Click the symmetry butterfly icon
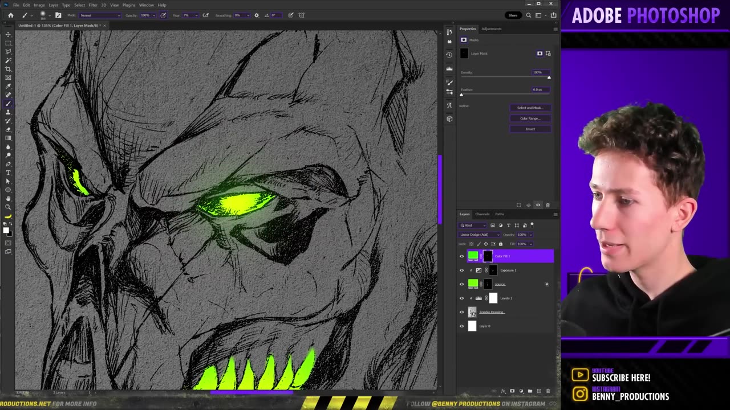 pyautogui.click(x=301, y=15)
